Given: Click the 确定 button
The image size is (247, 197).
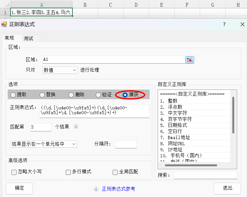Looking at the screenshot, I should [x=19, y=188].
